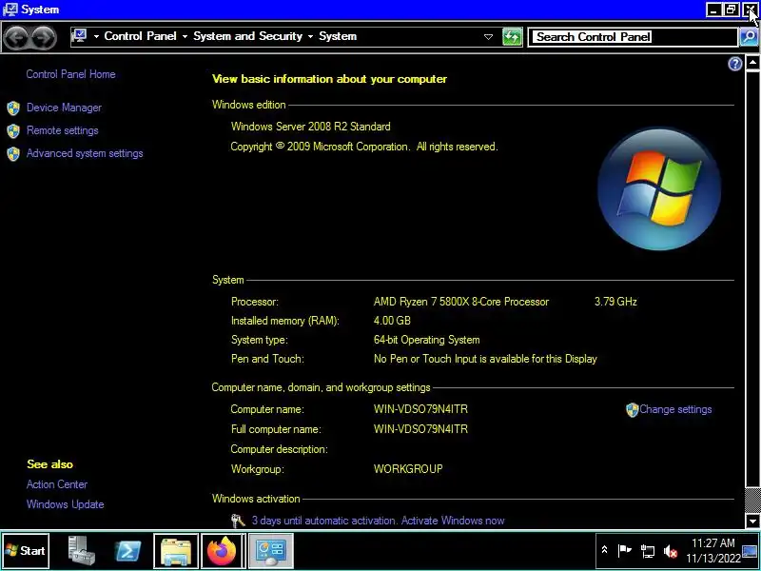Open the address bar root dropdown arrow
The height and width of the screenshot is (571, 761).
tap(96, 36)
